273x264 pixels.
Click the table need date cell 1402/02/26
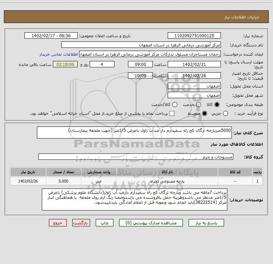click(x=28, y=181)
